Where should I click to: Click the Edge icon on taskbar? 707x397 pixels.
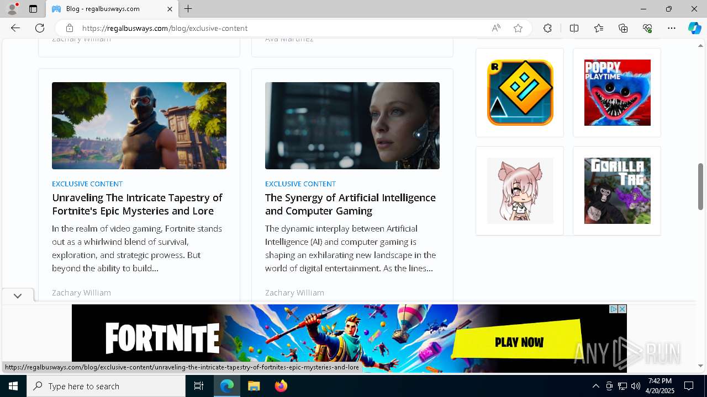227,386
